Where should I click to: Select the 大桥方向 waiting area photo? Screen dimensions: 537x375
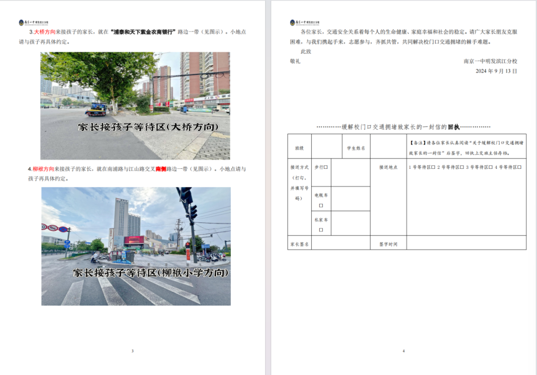click(x=135, y=106)
